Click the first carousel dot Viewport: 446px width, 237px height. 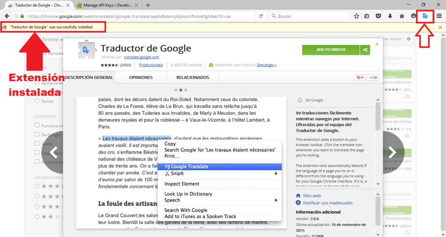[176, 90]
